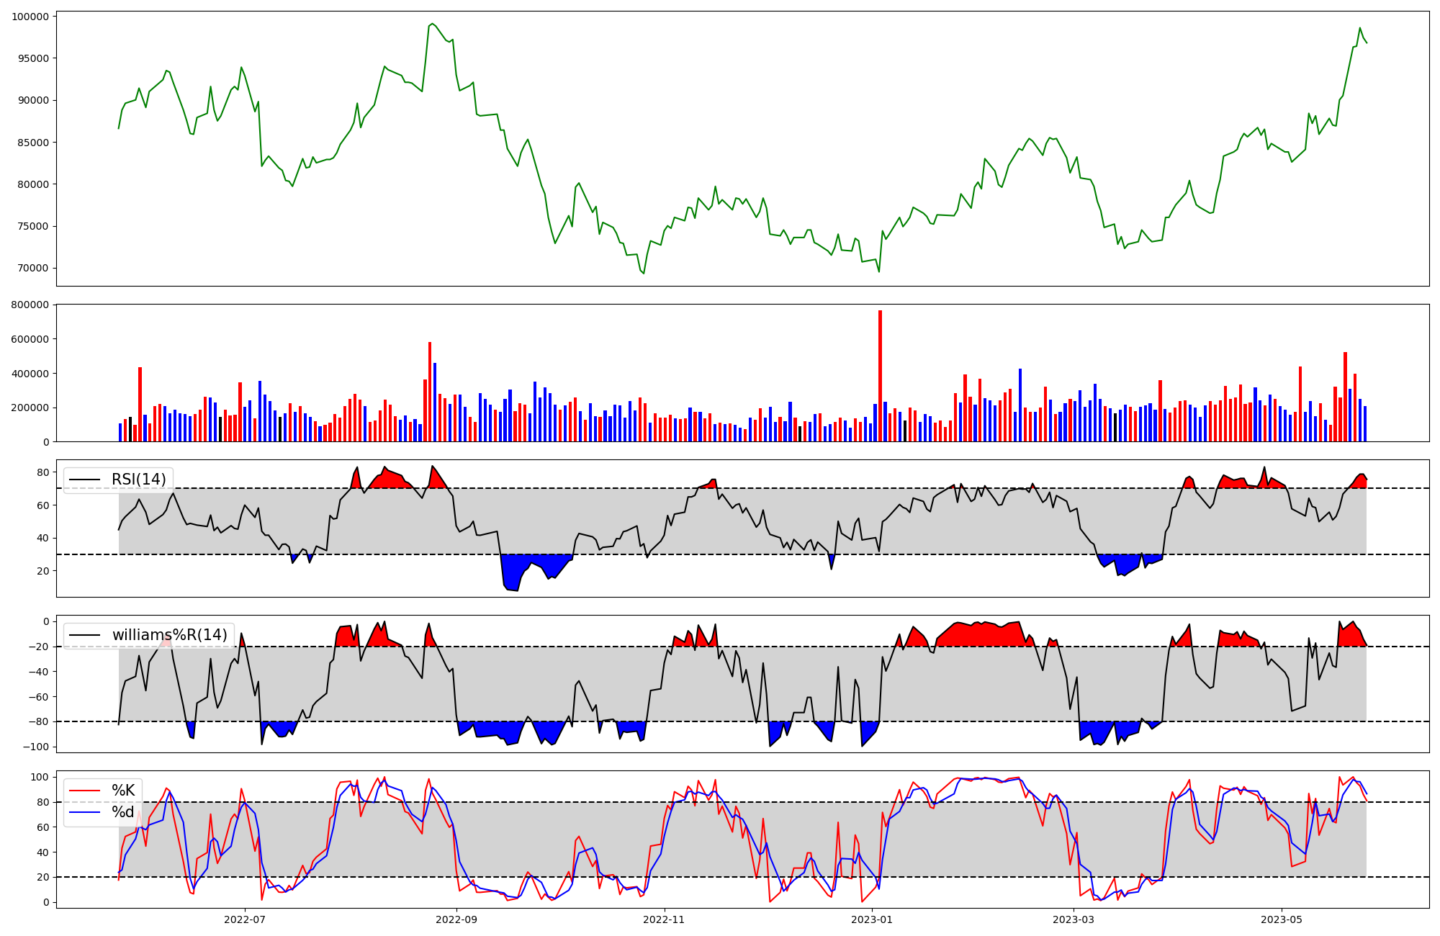Click the %d legend entry
The image size is (1440, 936).
[x=123, y=812]
